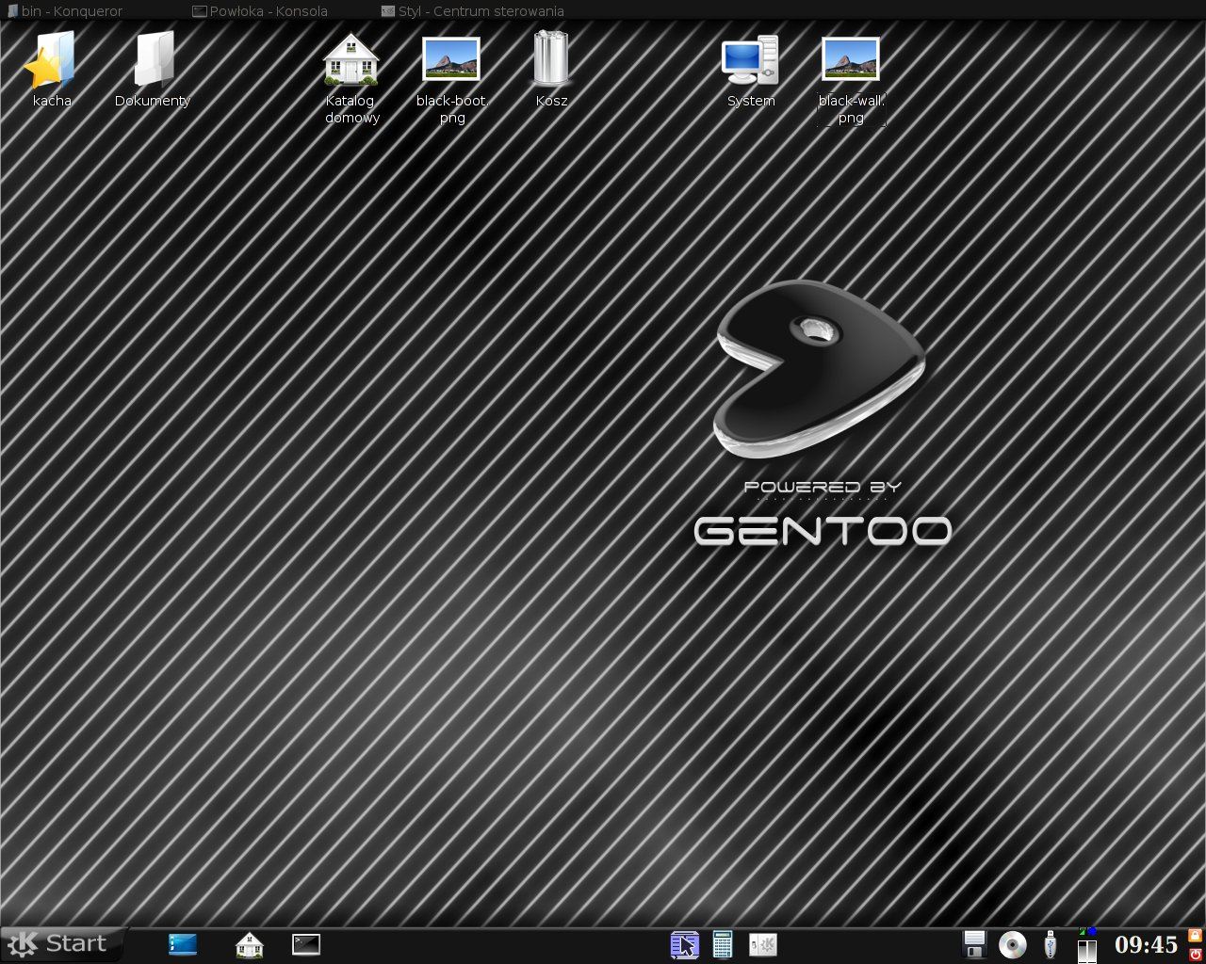The width and height of the screenshot is (1206, 964).
Task: Open the calculator icon in the panel
Action: (x=723, y=944)
